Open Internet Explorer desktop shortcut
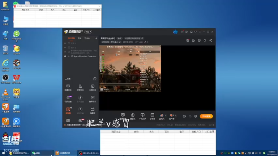This screenshot has height=156, width=278. (x=6, y=66)
